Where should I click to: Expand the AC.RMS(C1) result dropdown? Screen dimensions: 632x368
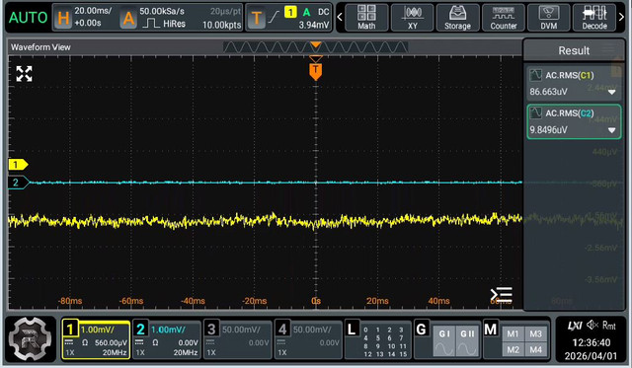coord(612,92)
